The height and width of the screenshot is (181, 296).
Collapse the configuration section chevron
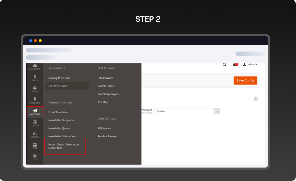click(256, 99)
